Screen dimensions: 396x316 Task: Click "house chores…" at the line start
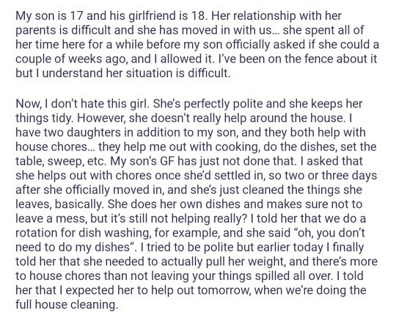55,147
